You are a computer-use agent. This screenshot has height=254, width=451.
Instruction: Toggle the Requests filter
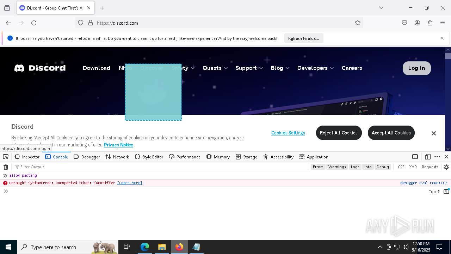[430, 167]
